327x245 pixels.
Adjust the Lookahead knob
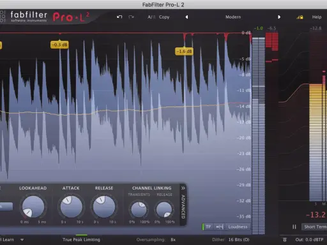click(33, 207)
